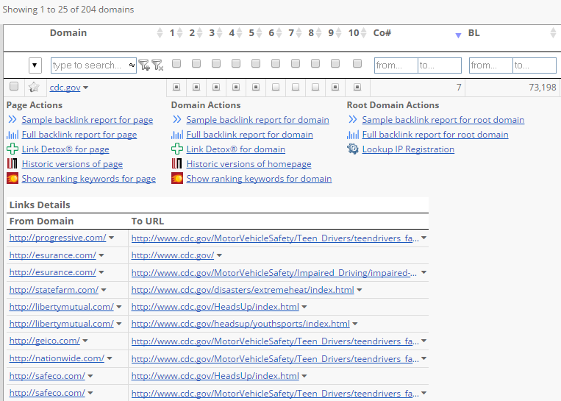Viewport: 561px width, 401px height.
Task: Click the ranking keywords for page icon
Action: pyautogui.click(x=12, y=178)
